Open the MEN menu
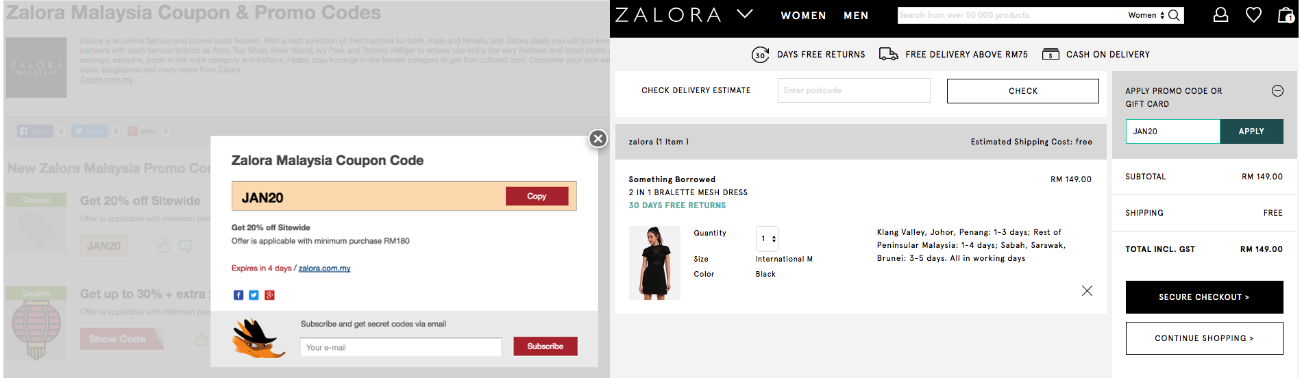This screenshot has width=1302, height=378. click(856, 16)
